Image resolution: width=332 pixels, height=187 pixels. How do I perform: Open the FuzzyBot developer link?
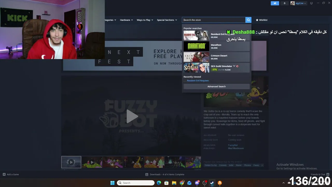click(x=233, y=145)
